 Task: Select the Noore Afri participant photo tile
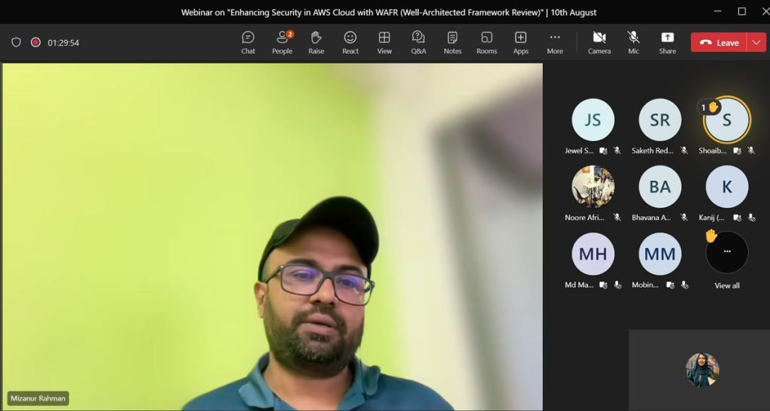pos(593,186)
